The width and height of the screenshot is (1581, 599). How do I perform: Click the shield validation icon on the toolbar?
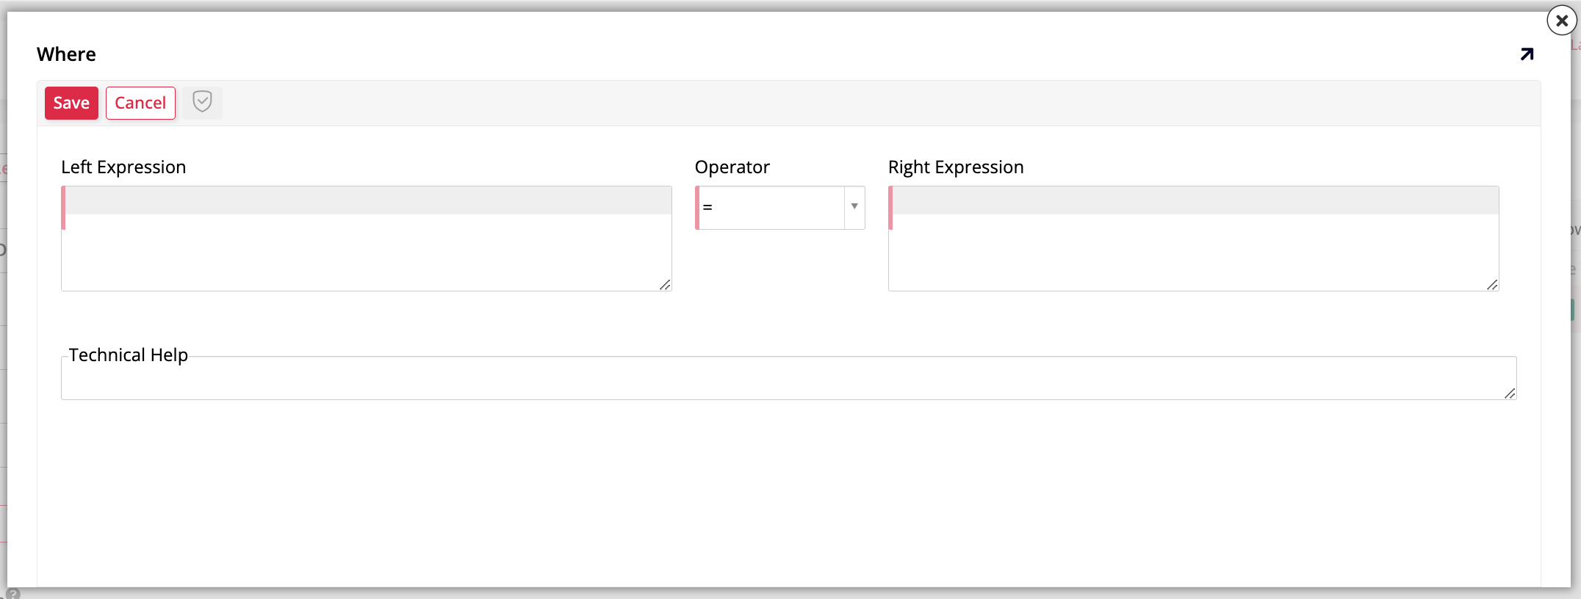(203, 102)
